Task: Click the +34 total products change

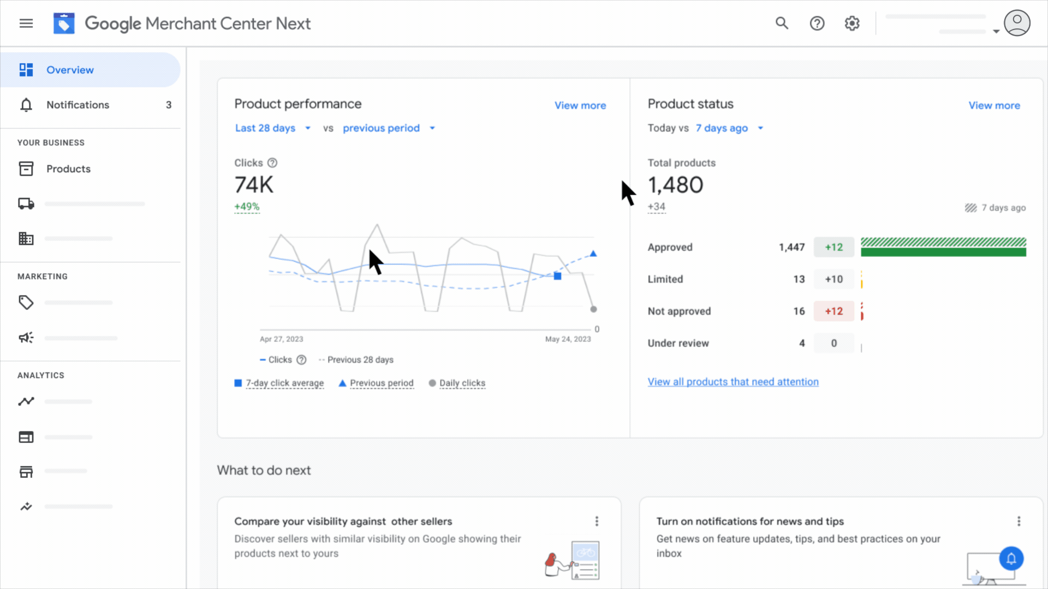Action: point(657,207)
